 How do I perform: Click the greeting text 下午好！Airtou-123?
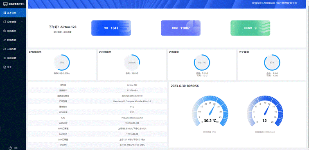(63, 27)
